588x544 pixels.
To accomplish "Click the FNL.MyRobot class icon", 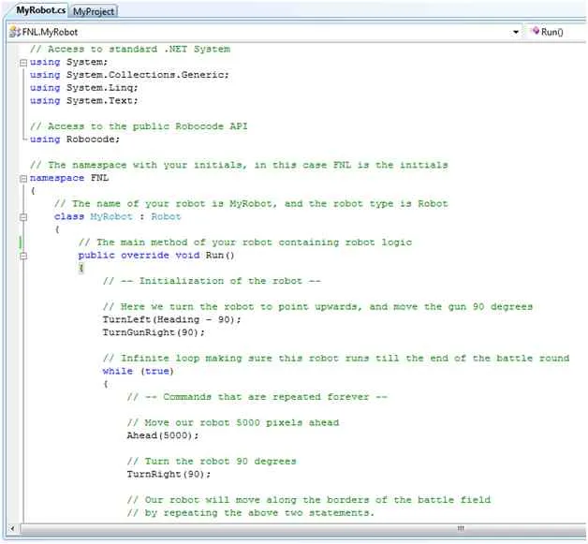I will point(15,32).
